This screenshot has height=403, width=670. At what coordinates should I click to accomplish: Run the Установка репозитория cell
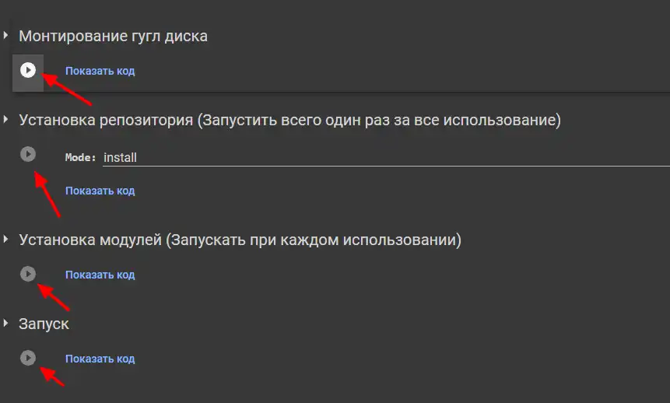[28, 154]
